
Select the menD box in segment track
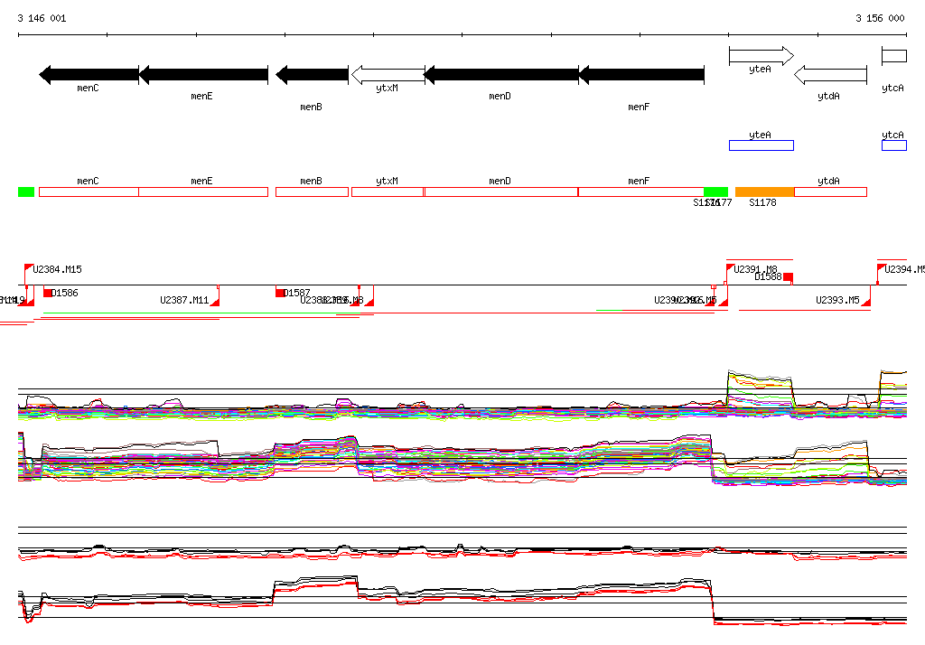tap(500, 192)
